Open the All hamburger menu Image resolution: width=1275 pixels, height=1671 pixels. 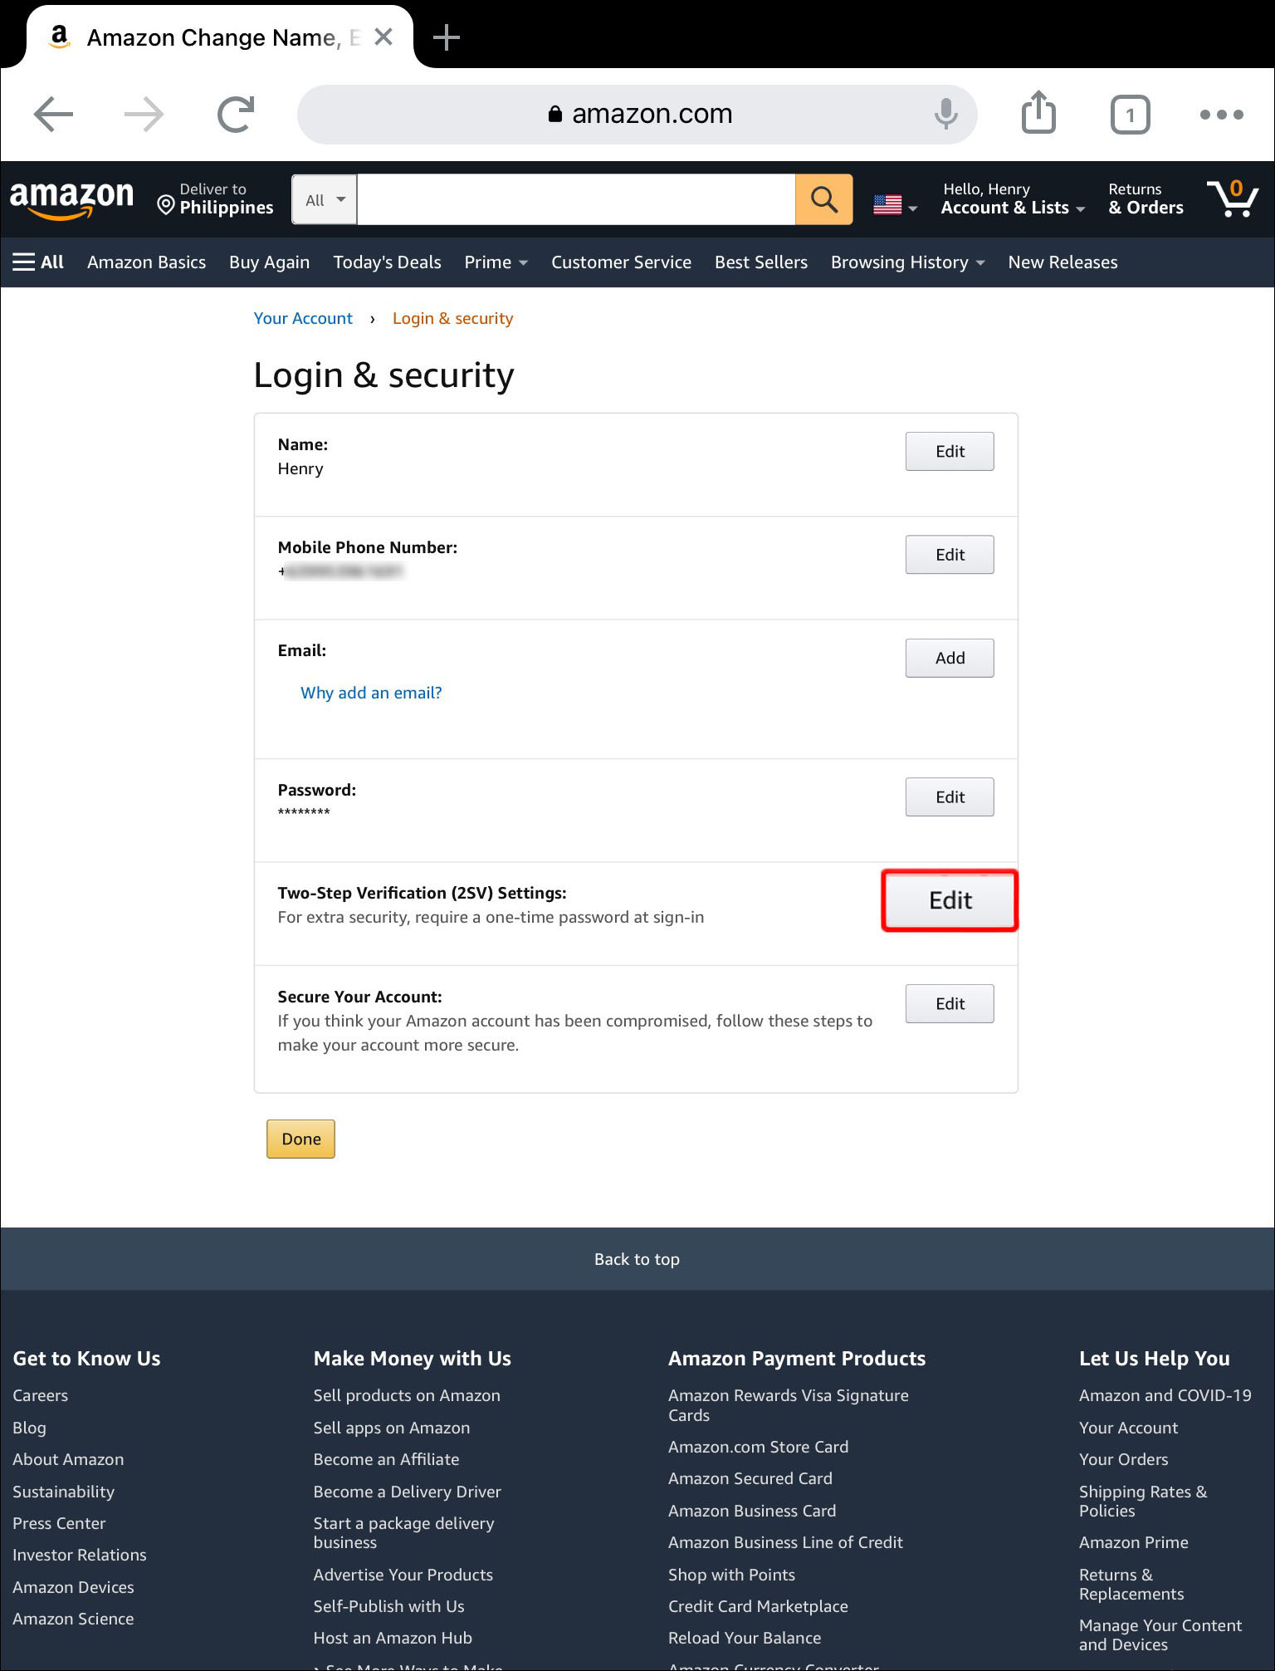pos(38,262)
